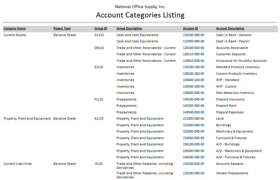Select the Raw Materials Inventory account
Image resolution: width=280 pixels, height=180 pixels.
[x=235, y=93]
